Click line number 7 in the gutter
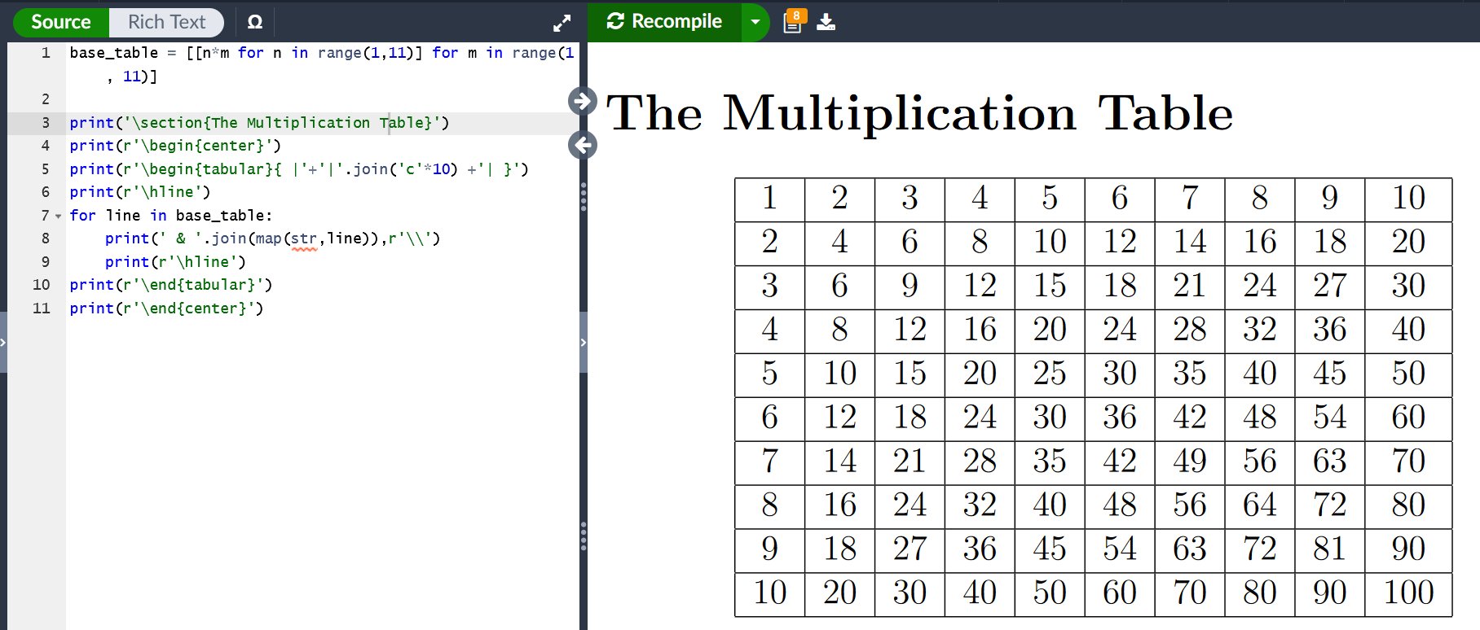This screenshot has width=1480, height=630. [45, 216]
